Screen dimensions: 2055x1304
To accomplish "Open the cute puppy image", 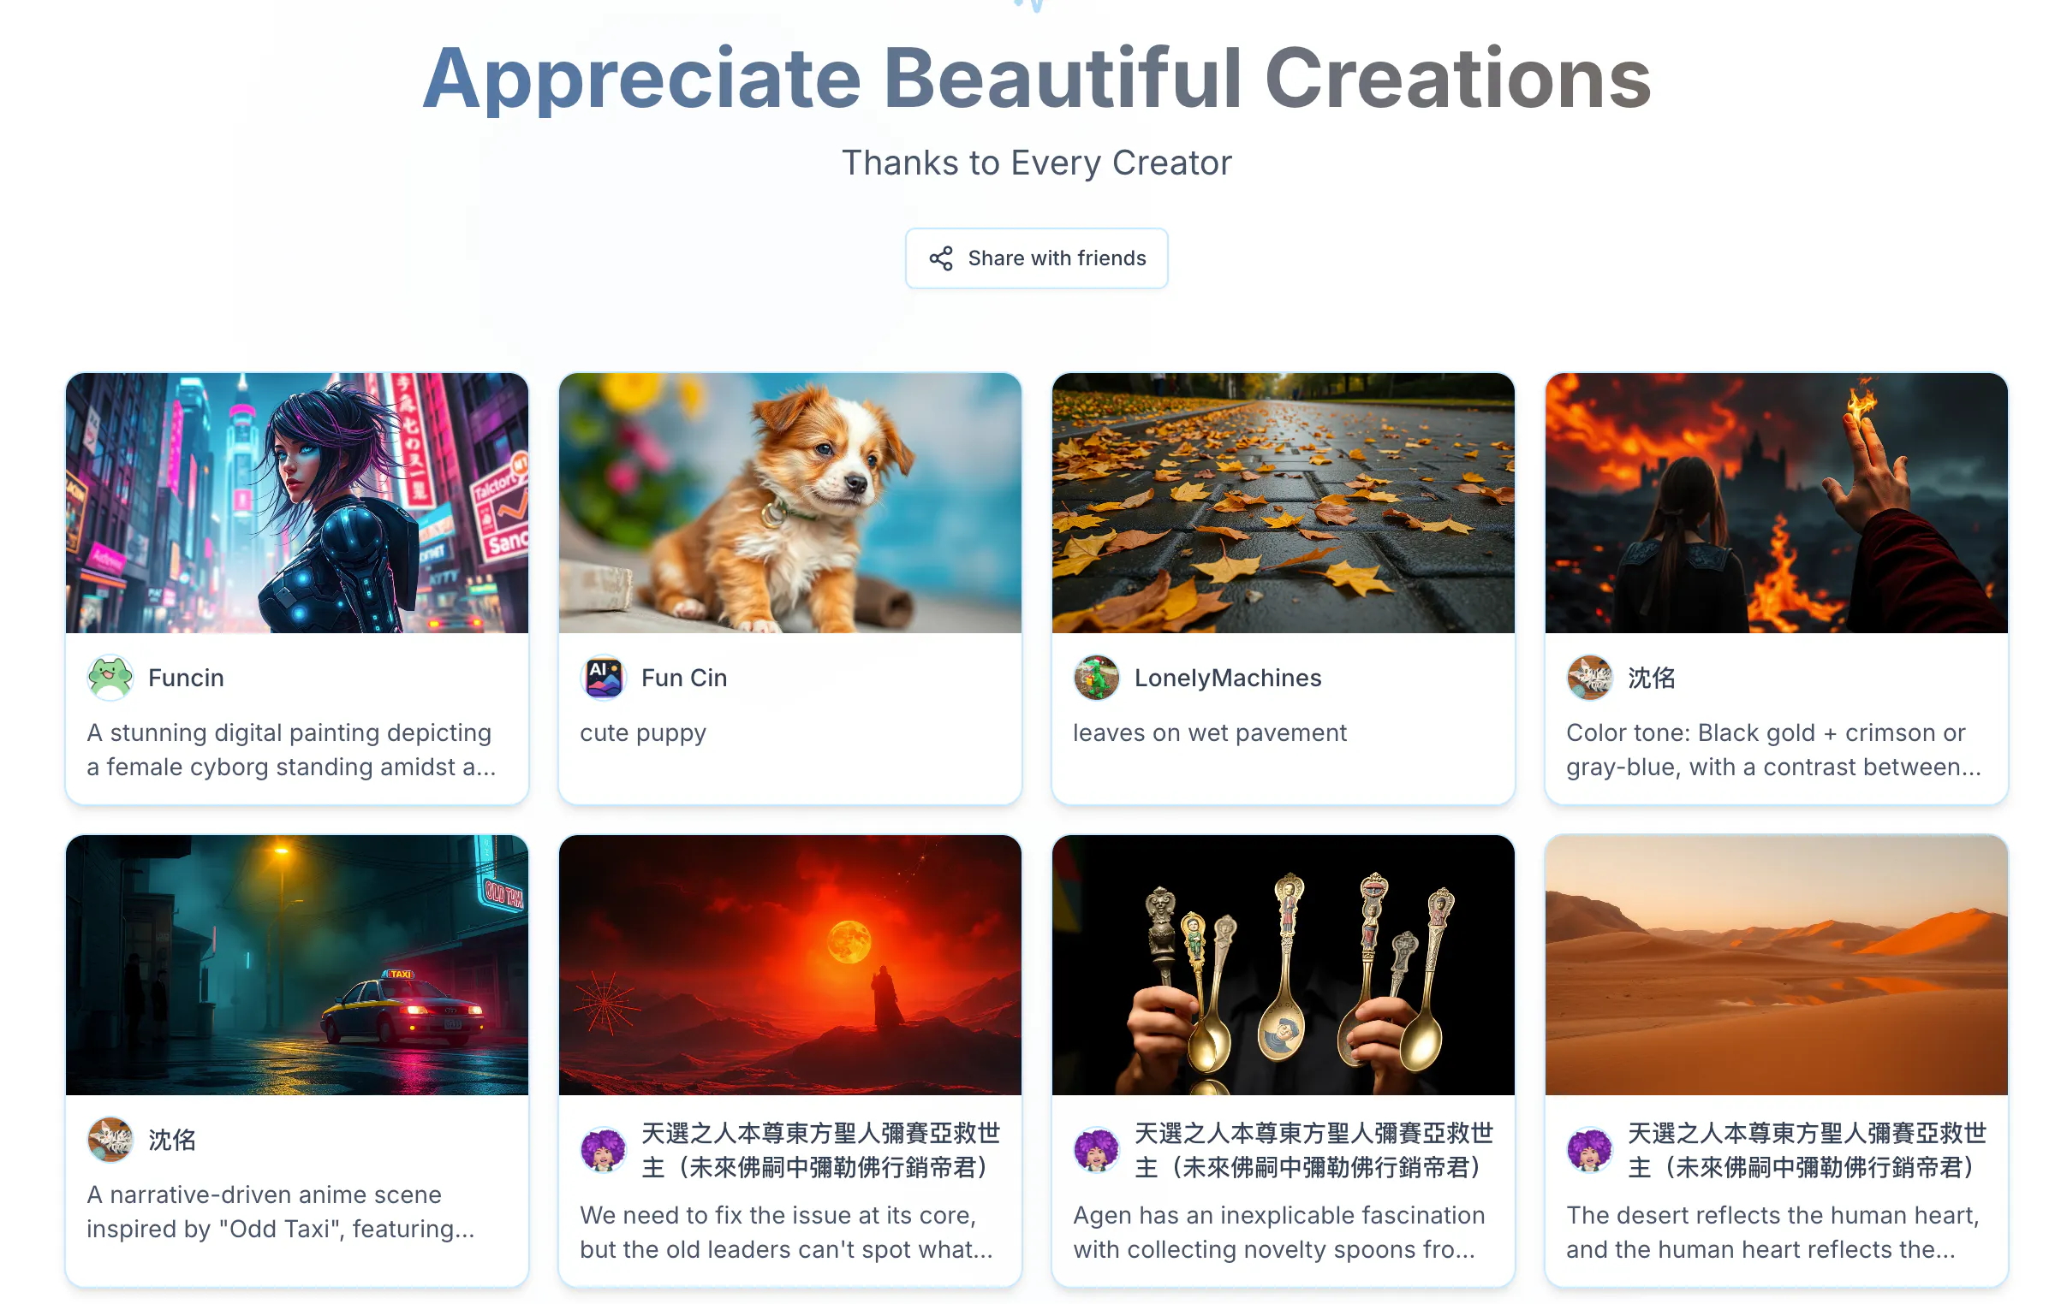I will pyautogui.click(x=790, y=503).
